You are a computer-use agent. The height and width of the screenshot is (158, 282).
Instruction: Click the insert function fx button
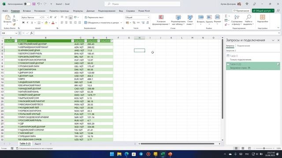(x=31, y=33)
